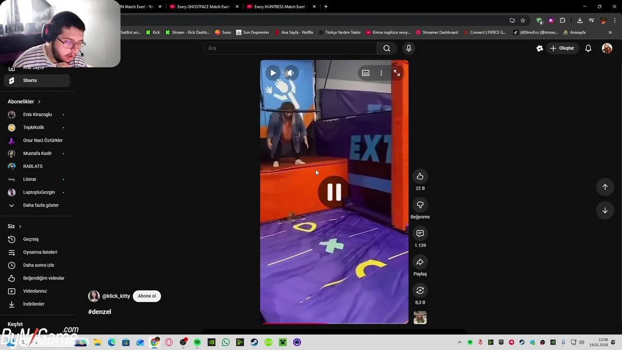
Task: Bookmark this page with star icon
Action: 523,20
